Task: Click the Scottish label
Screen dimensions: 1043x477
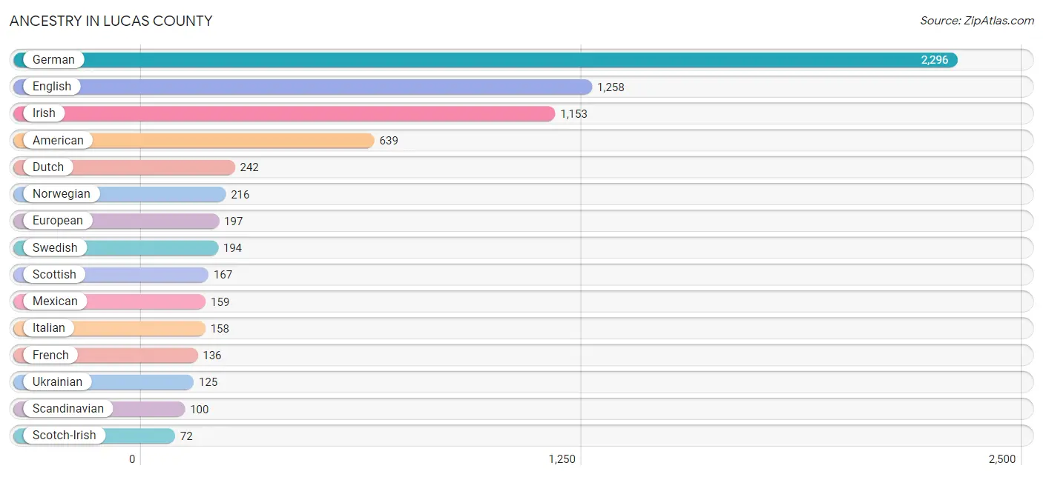Action: pos(54,274)
